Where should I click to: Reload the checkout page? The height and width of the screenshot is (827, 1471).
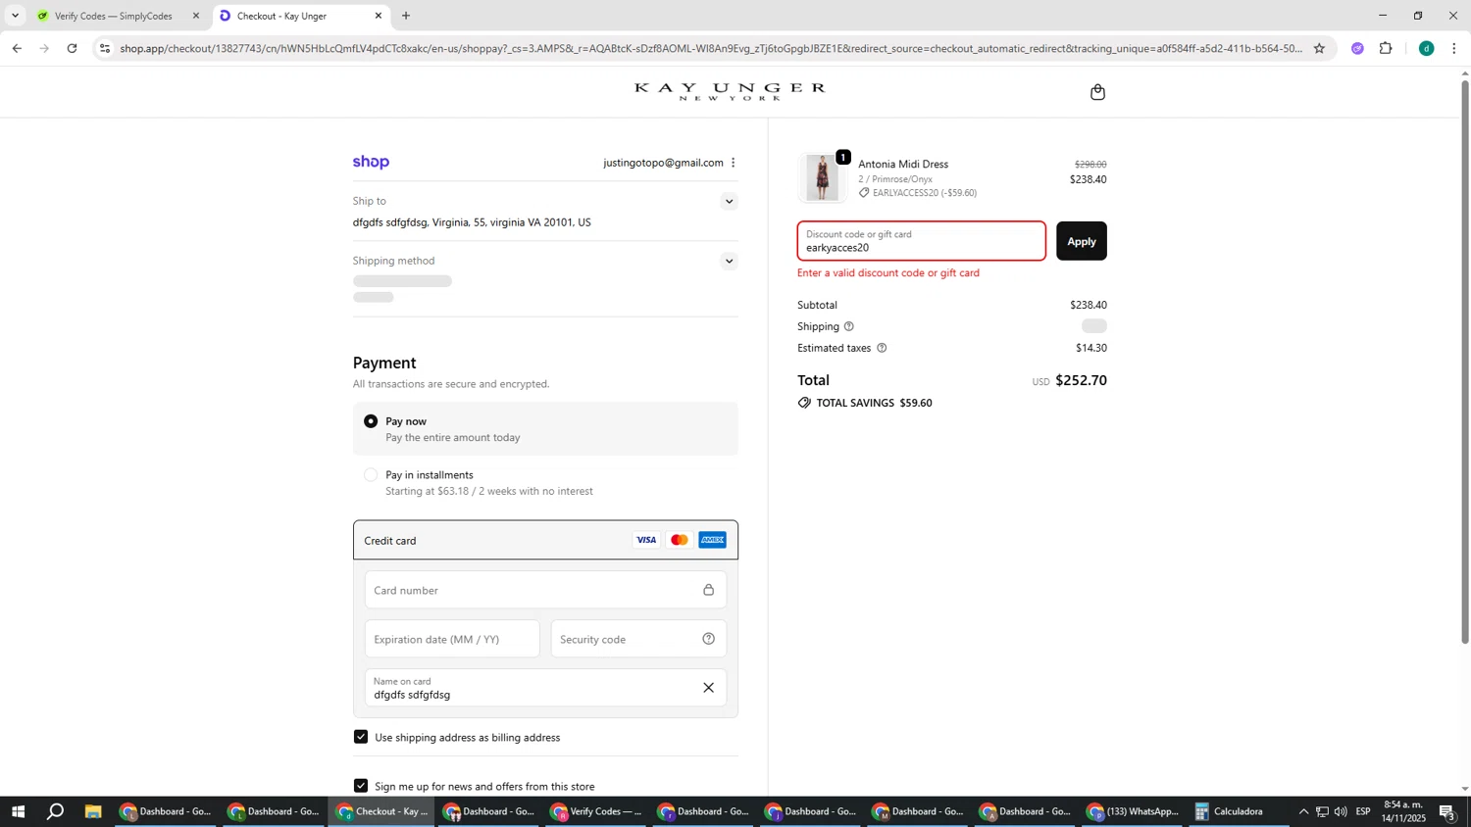[x=72, y=48]
